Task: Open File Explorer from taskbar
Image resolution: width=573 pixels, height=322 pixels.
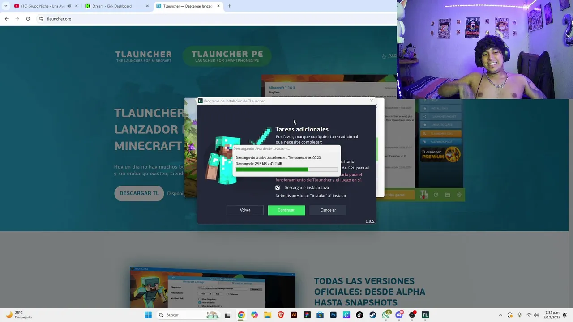Action: tap(268, 315)
